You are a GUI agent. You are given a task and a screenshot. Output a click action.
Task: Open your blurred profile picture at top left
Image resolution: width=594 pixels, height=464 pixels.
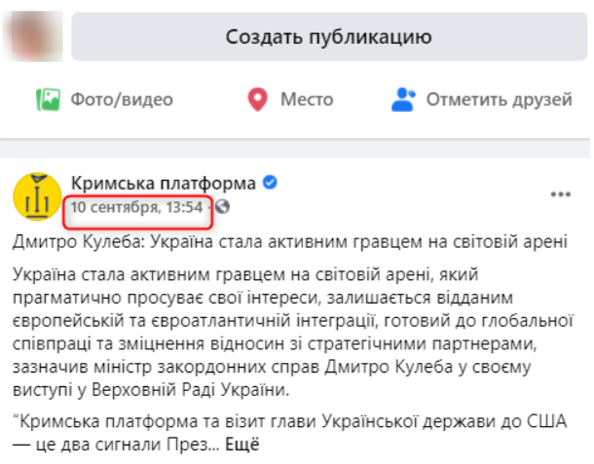[34, 37]
